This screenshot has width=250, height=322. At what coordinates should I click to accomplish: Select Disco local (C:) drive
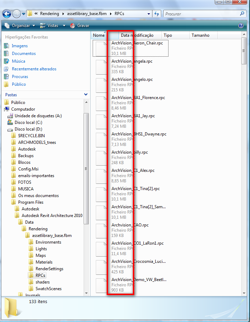(x=28, y=122)
